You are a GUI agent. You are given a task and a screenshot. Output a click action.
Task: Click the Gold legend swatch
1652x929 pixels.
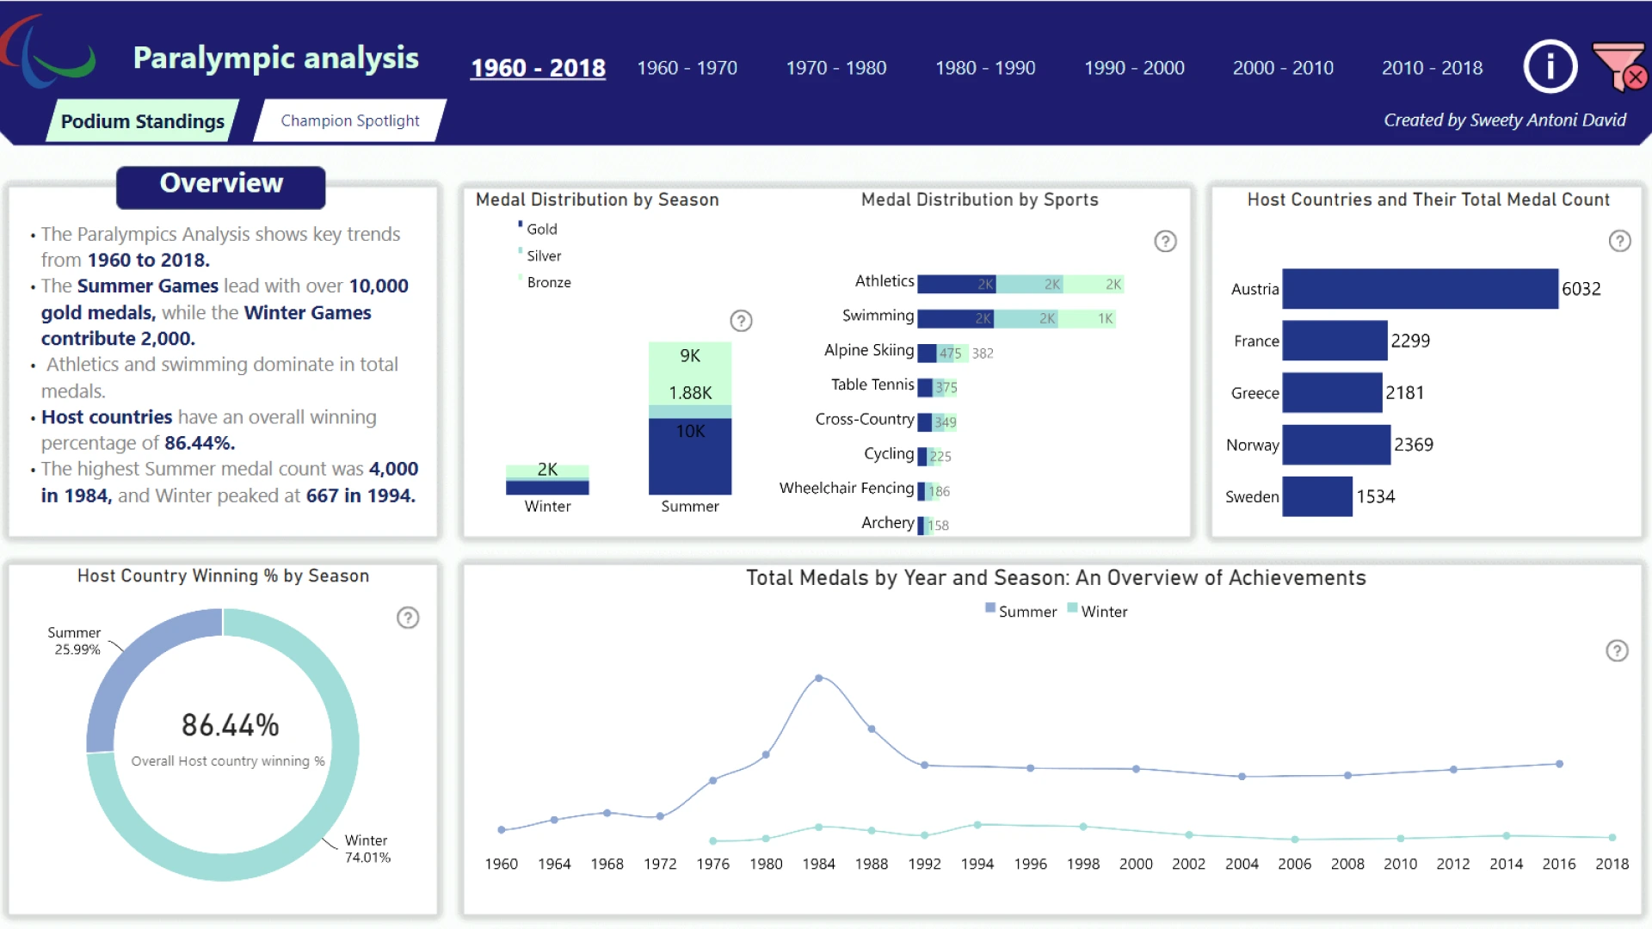coord(520,225)
